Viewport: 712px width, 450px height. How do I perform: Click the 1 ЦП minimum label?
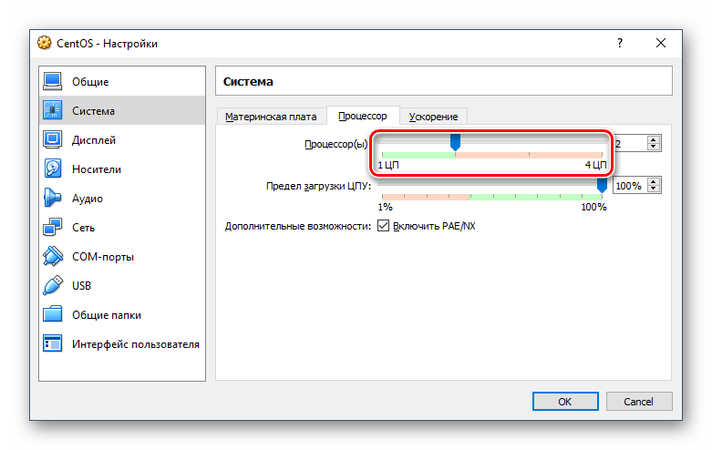pyautogui.click(x=388, y=165)
